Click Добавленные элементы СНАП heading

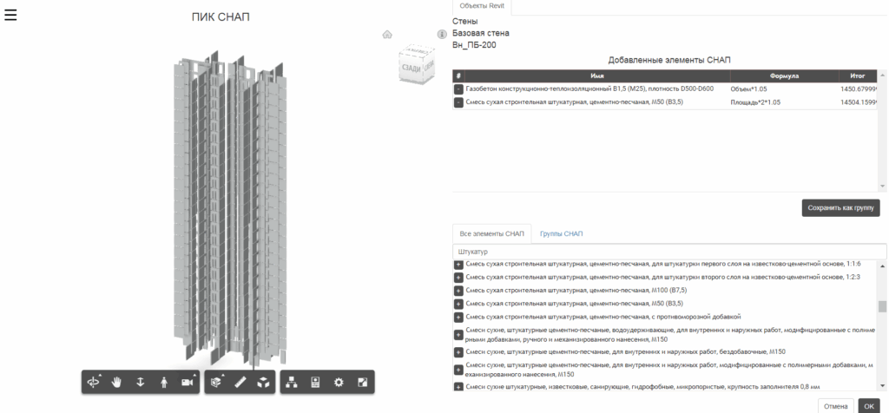(669, 60)
